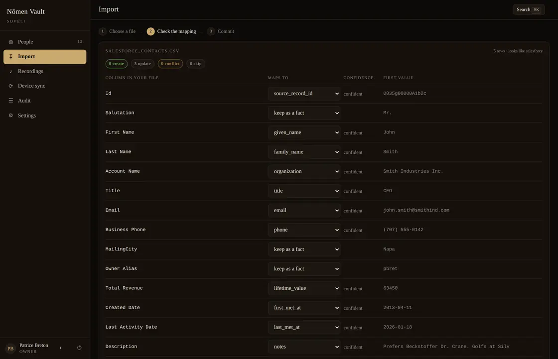Open the Last Name family_name dropdown
558x359 pixels.
[x=304, y=152]
